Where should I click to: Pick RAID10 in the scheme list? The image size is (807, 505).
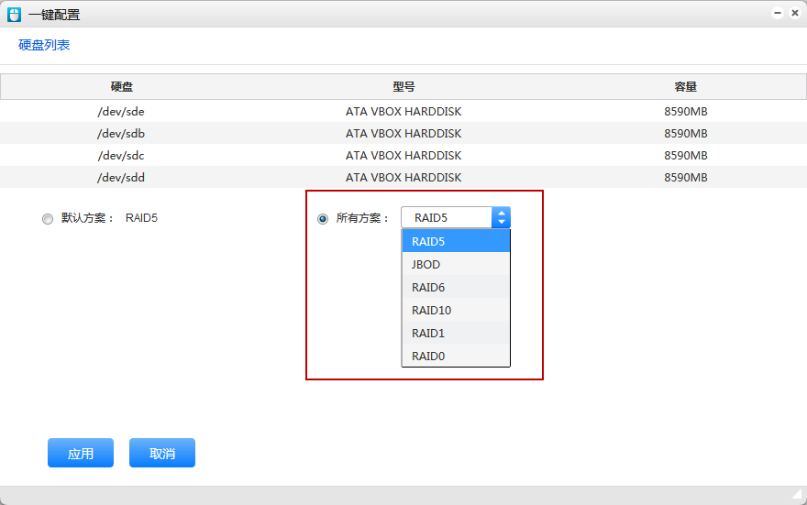455,311
